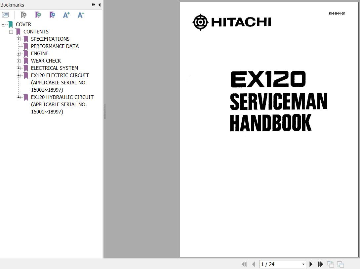This screenshot has height=269, width=360.
Task: Click the add new bookmark icon
Action: (38, 15)
